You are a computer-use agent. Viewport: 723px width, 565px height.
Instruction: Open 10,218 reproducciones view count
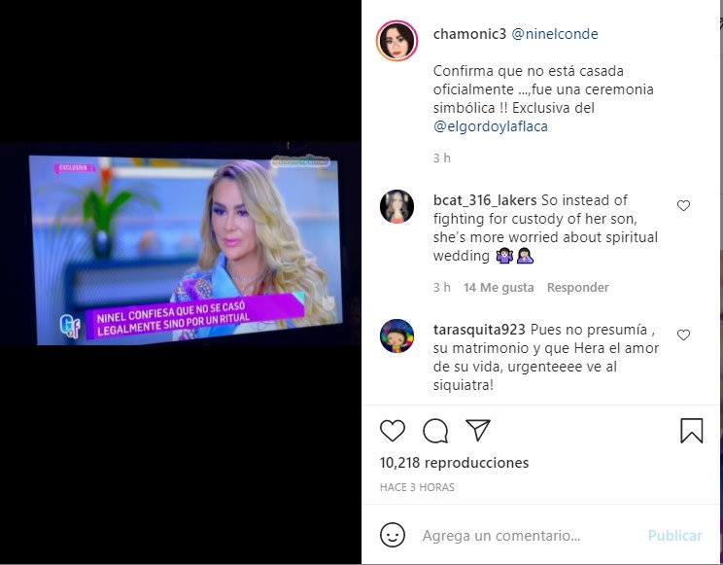click(x=454, y=463)
